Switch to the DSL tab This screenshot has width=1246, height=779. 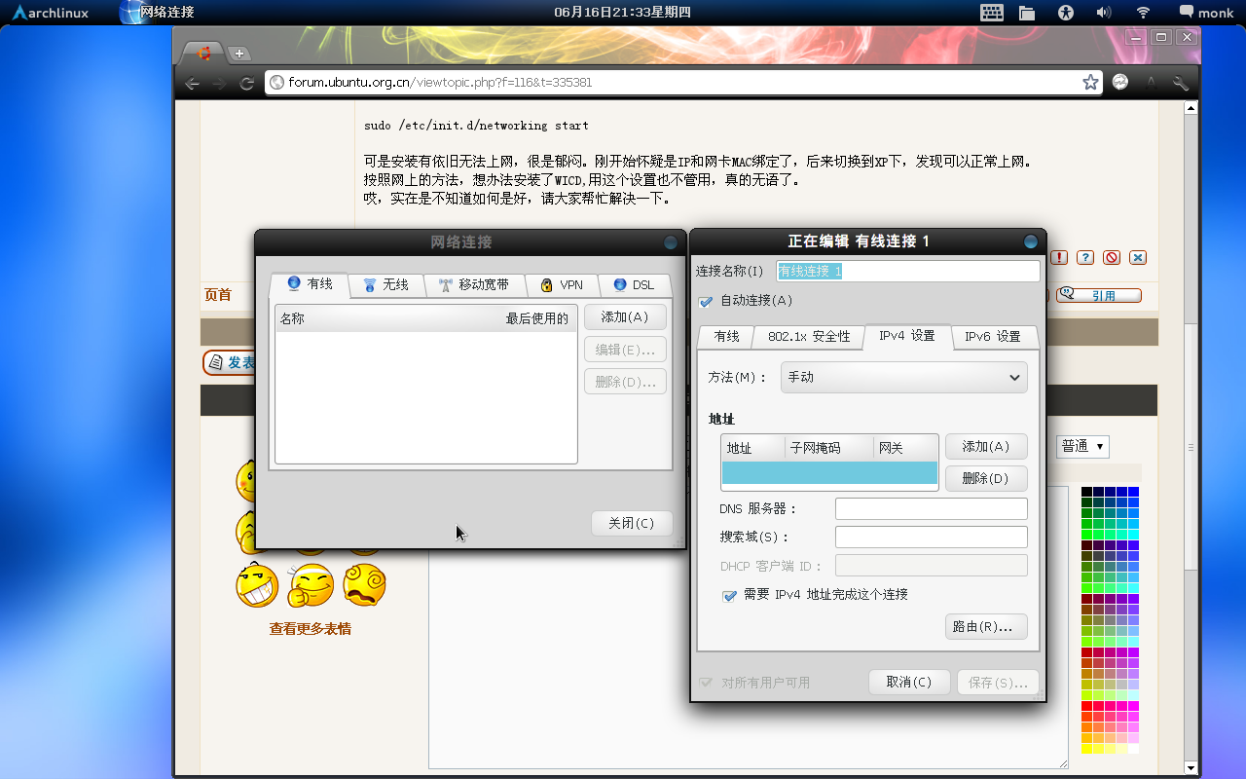[635, 284]
